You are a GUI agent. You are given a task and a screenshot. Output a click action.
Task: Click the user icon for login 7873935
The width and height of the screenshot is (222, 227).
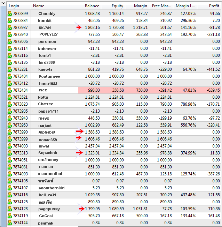click(10, 111)
